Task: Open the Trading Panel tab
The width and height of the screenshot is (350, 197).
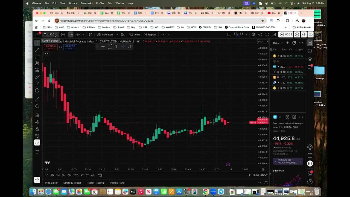Action: 117,183
